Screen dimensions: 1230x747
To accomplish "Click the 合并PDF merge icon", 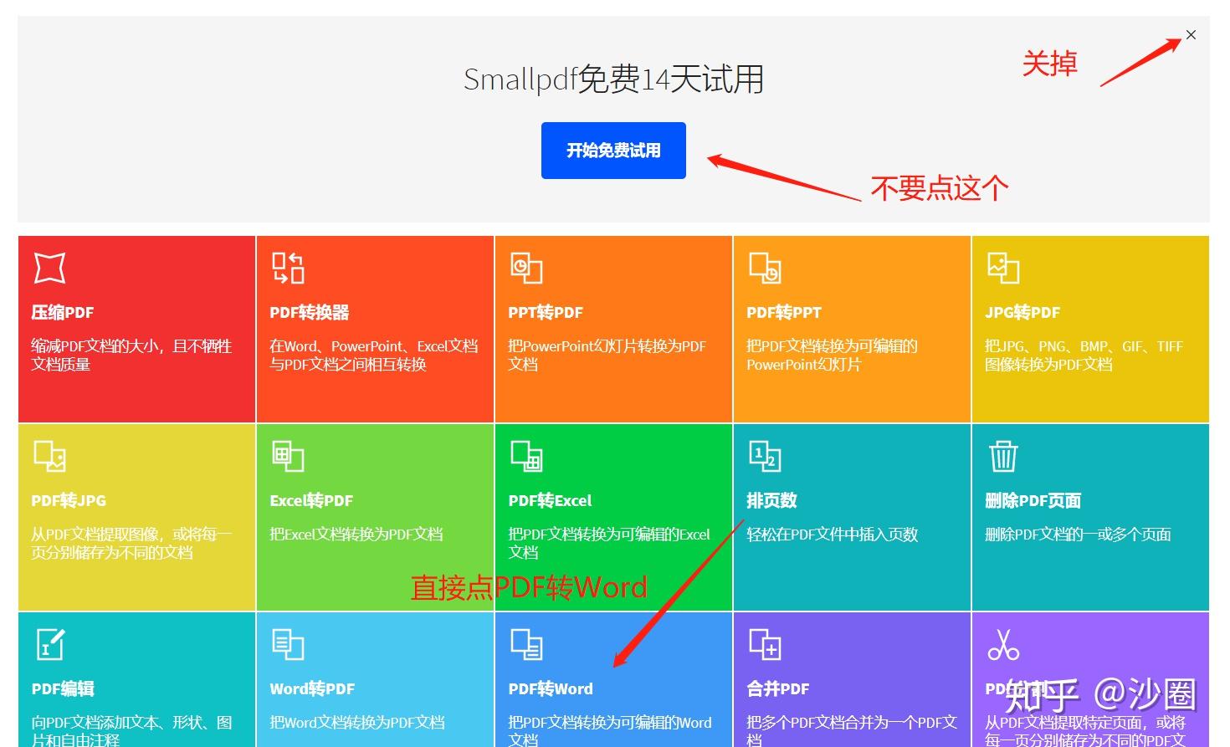I will coord(765,644).
